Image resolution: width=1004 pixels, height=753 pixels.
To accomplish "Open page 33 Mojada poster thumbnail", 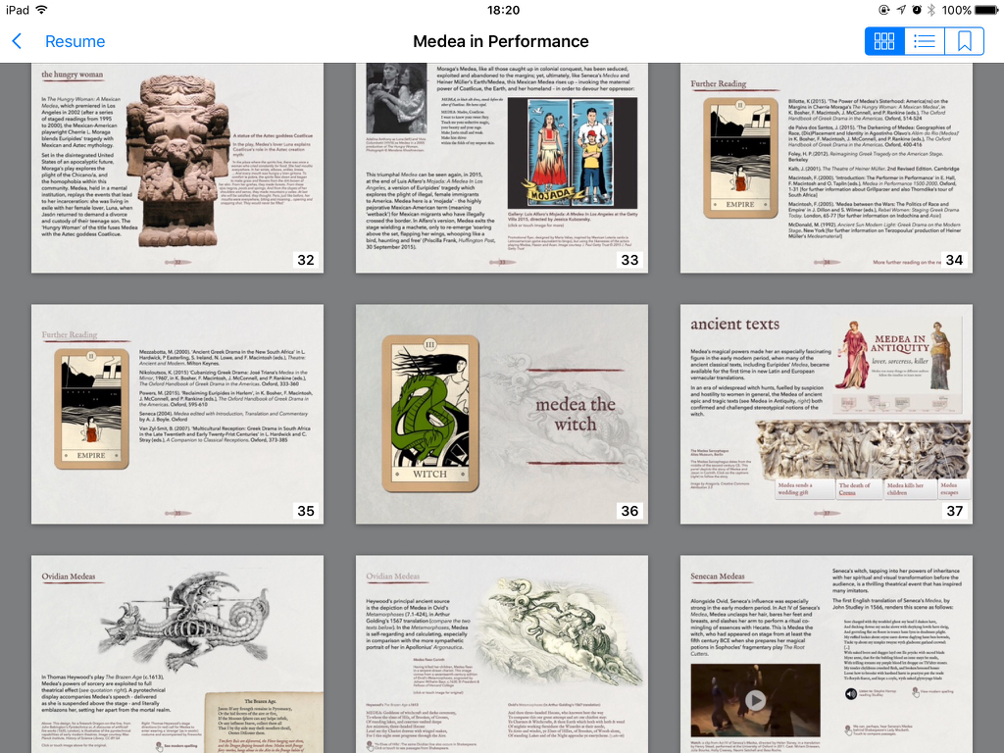I will tap(501, 168).
